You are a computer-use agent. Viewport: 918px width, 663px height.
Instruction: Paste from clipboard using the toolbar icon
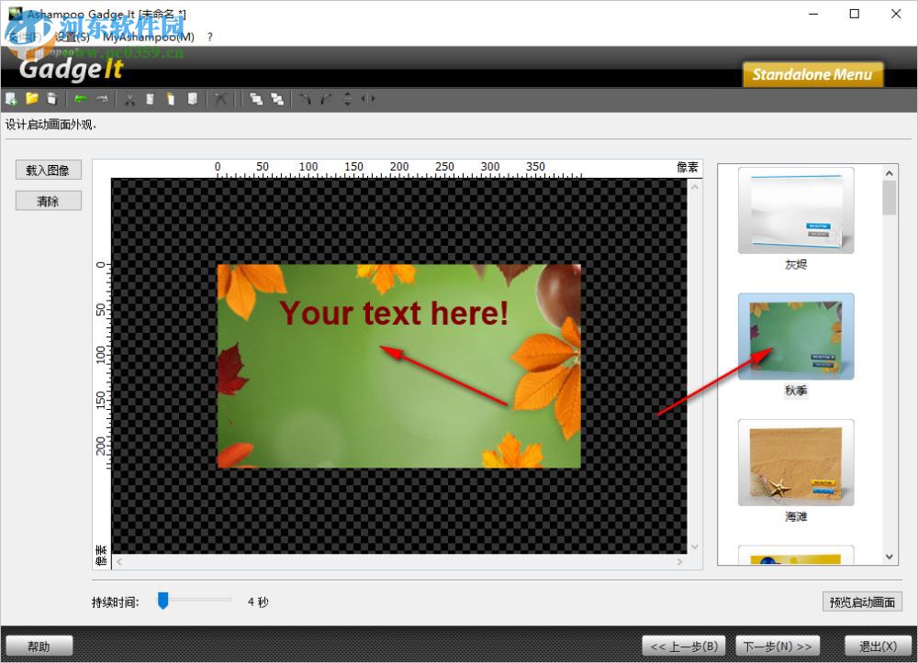171,99
